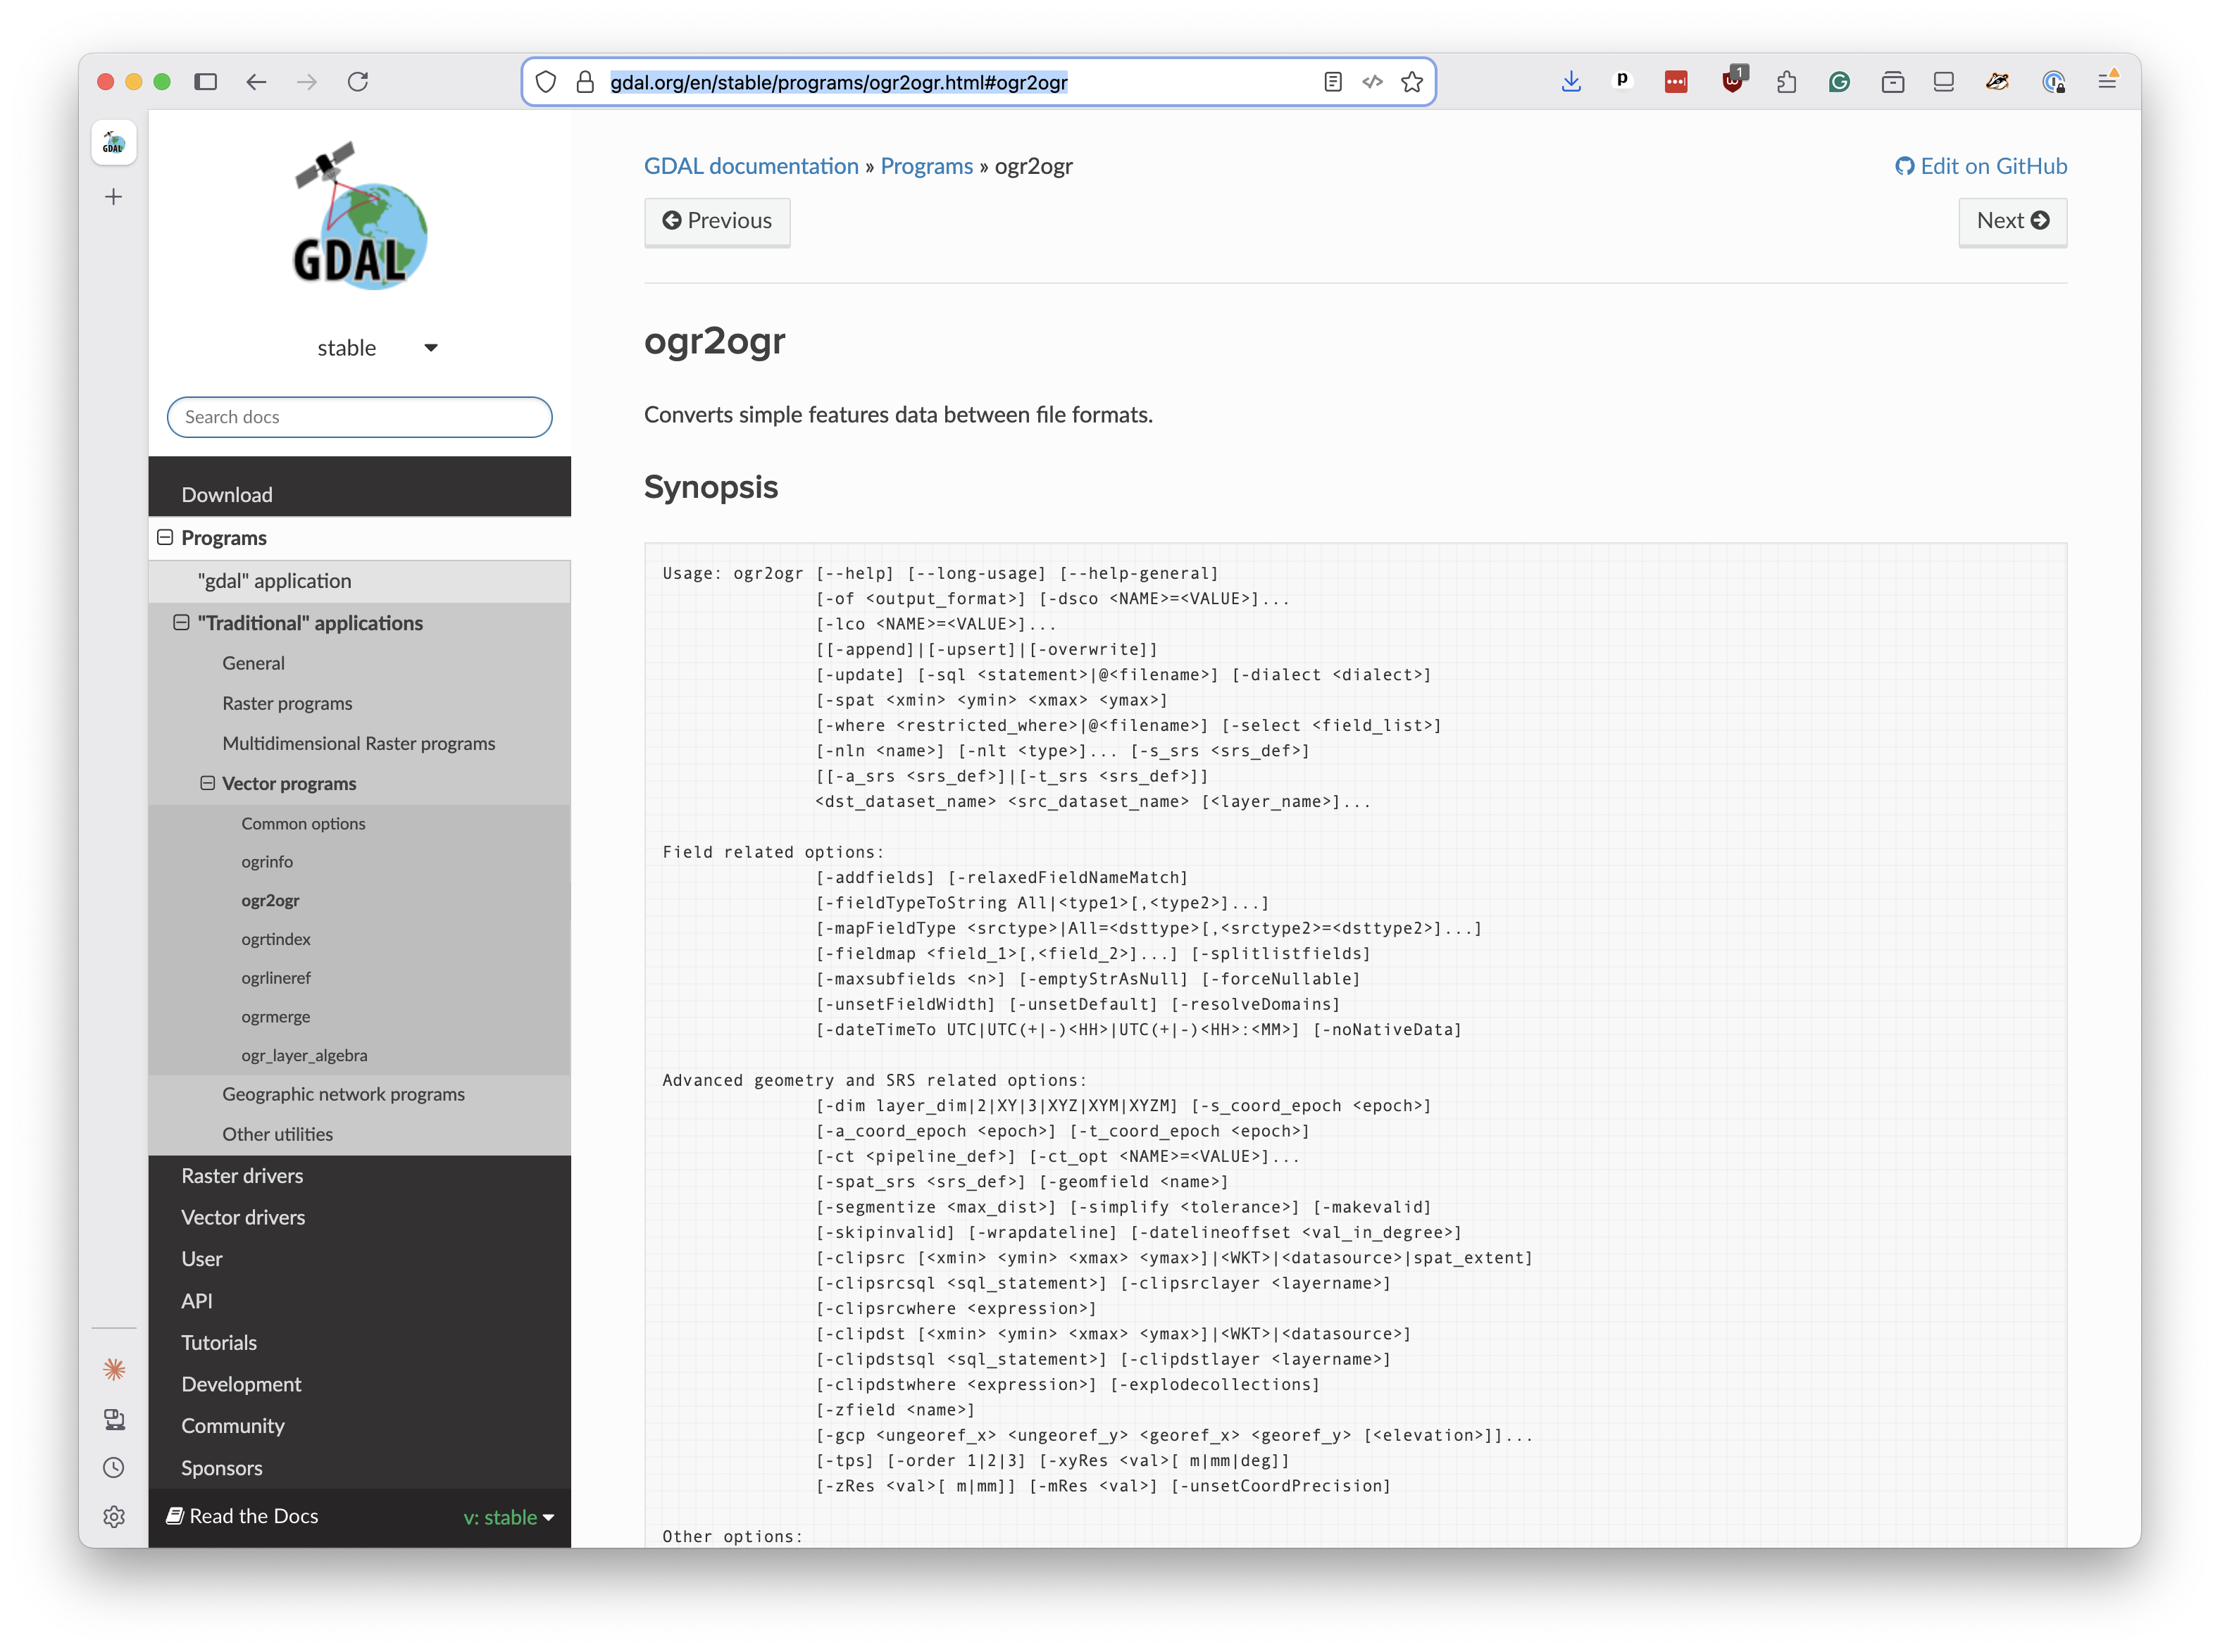
Task: Open reader view icon in address bar
Action: 1332,82
